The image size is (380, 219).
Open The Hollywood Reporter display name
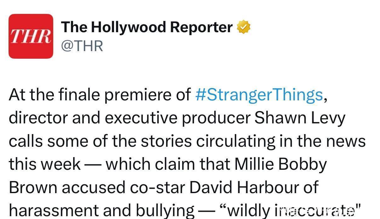pos(147,27)
